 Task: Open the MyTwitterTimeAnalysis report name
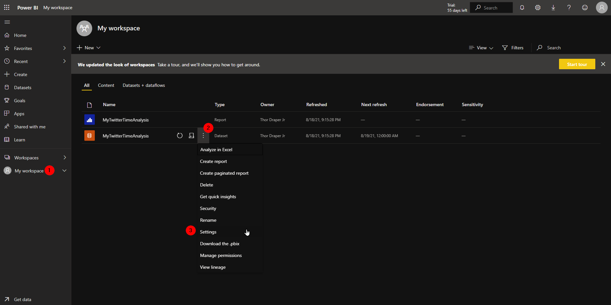[126, 120]
